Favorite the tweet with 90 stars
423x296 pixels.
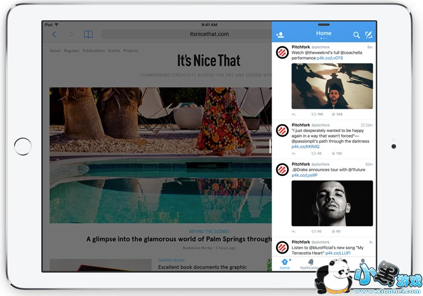click(x=336, y=231)
